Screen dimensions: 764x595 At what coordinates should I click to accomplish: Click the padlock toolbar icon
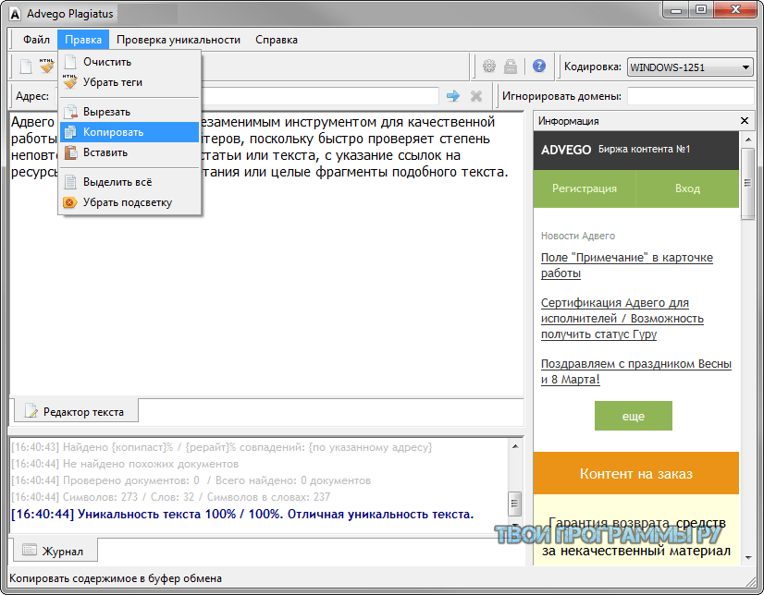tap(511, 67)
